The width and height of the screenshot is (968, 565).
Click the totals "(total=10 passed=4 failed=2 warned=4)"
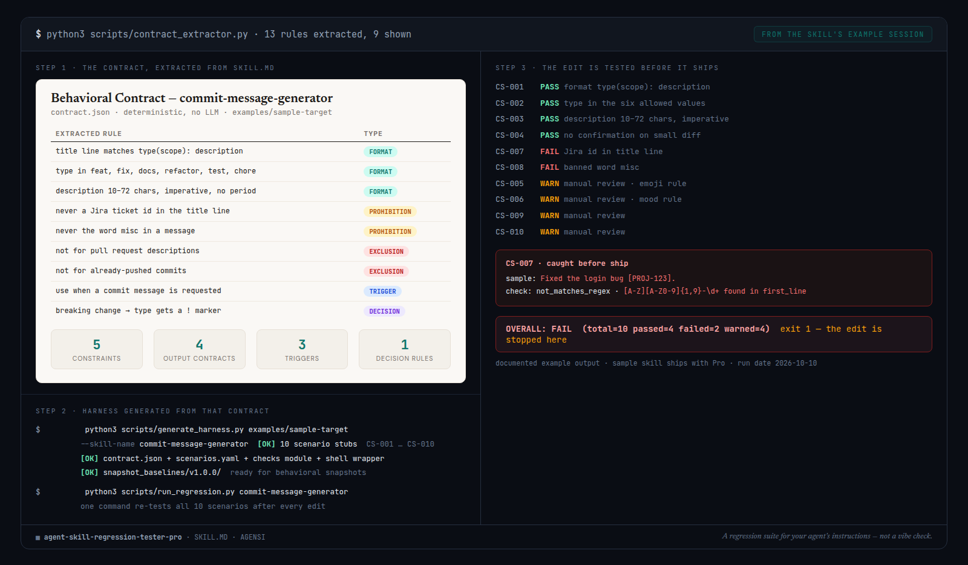coord(676,329)
